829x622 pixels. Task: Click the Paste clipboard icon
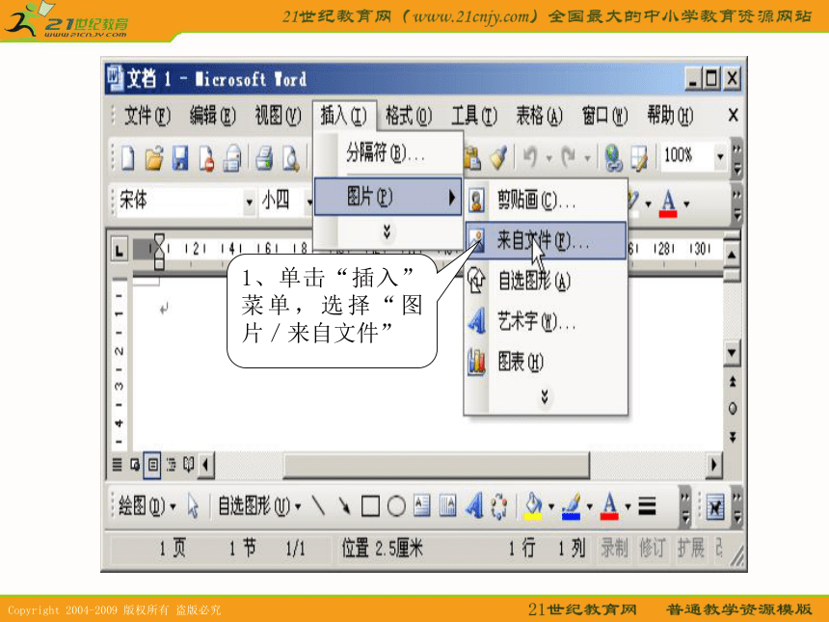coord(472,157)
